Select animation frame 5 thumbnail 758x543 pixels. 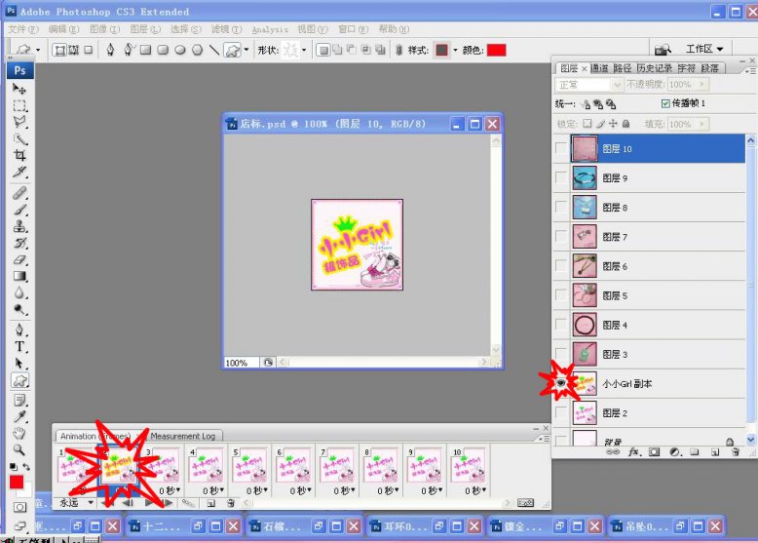(250, 465)
